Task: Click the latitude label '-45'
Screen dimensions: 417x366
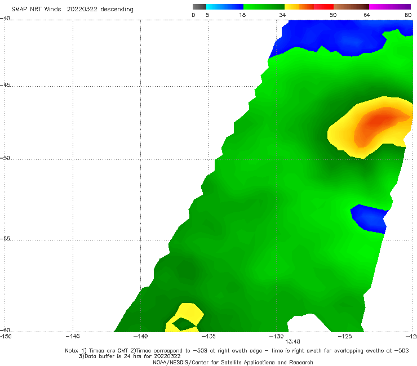Action: point(5,85)
